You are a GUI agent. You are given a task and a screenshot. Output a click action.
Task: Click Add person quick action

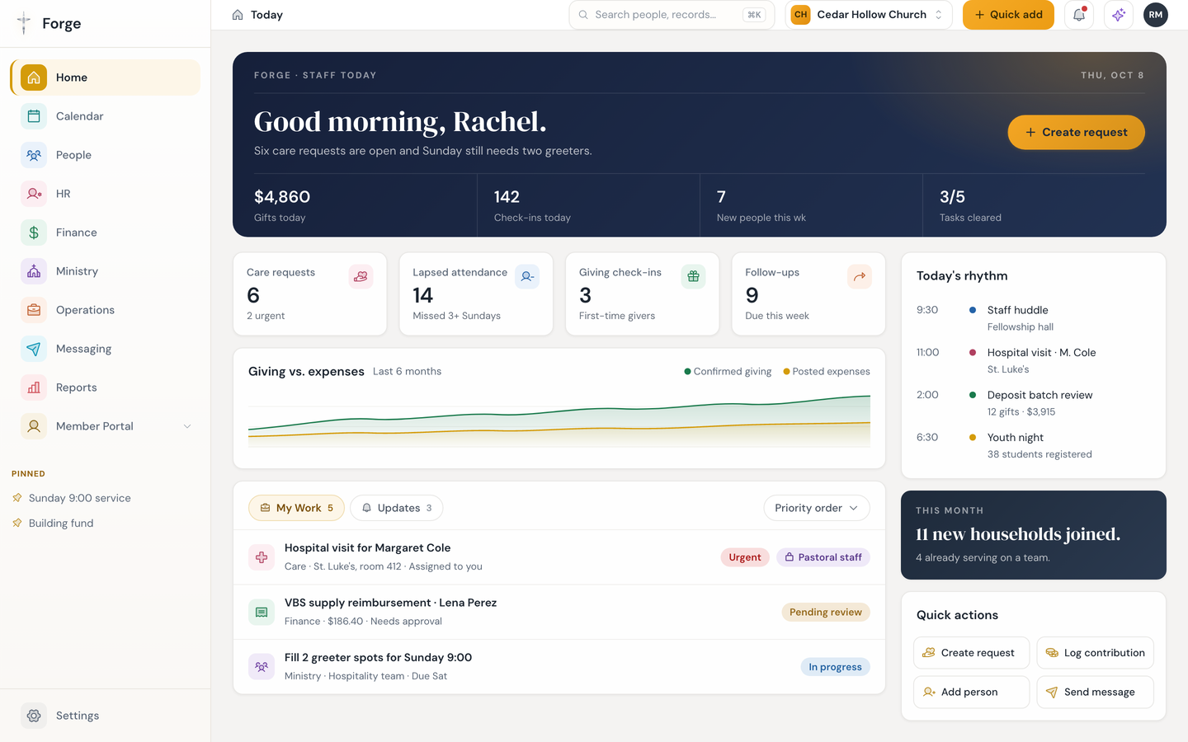click(x=971, y=693)
